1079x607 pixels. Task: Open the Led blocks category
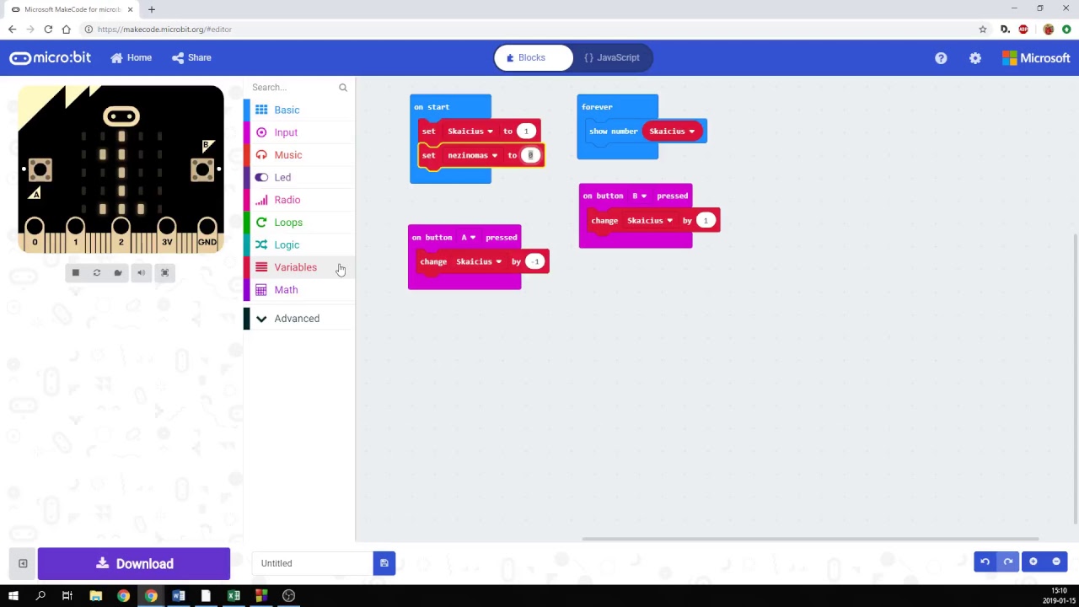[299, 177]
